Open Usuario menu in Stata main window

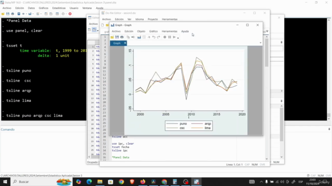pyautogui.click(x=74, y=8)
